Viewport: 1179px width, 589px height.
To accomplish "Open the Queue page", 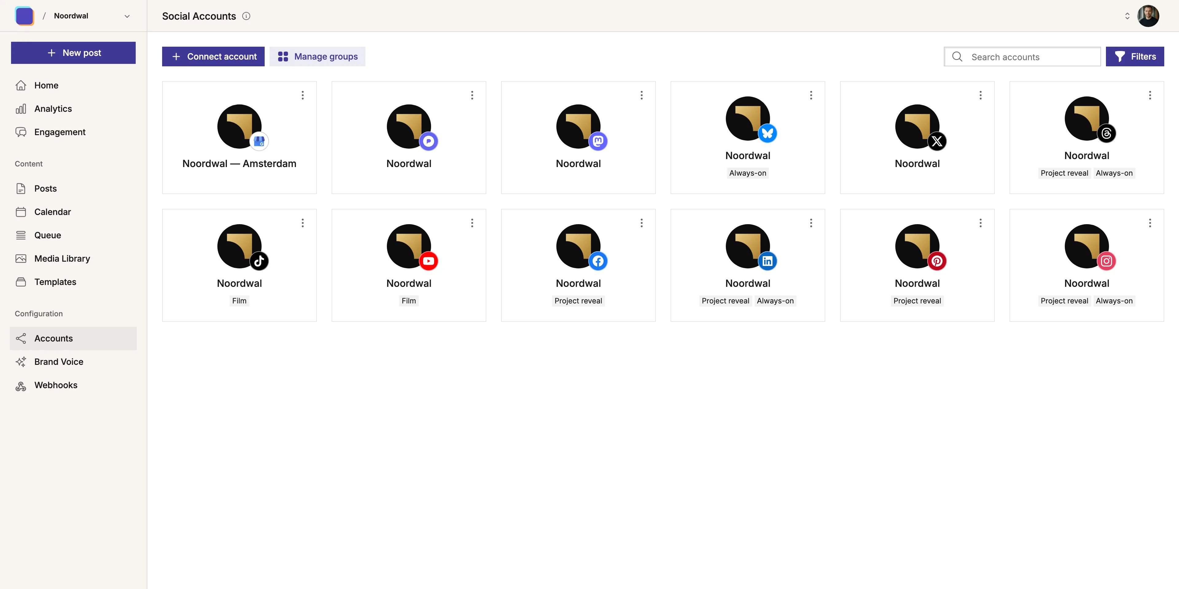I will [73, 235].
